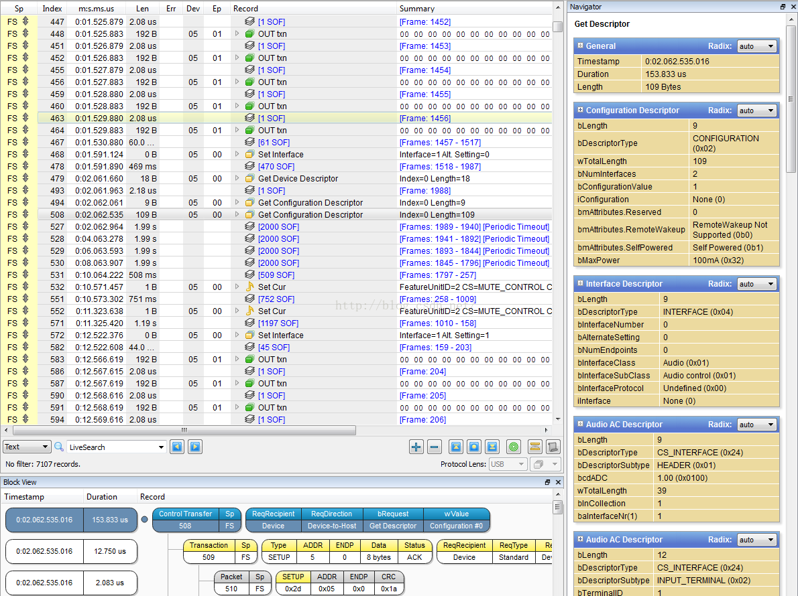The image size is (798, 596).
Task: Click the green OUT txn icon on record 583
Action: click(249, 359)
